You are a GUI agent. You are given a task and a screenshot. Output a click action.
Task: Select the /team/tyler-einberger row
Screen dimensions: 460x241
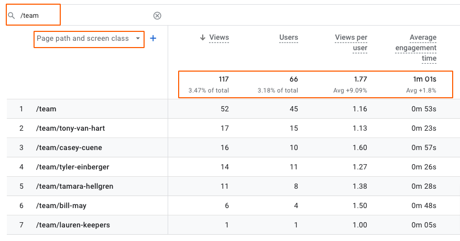coord(72,167)
